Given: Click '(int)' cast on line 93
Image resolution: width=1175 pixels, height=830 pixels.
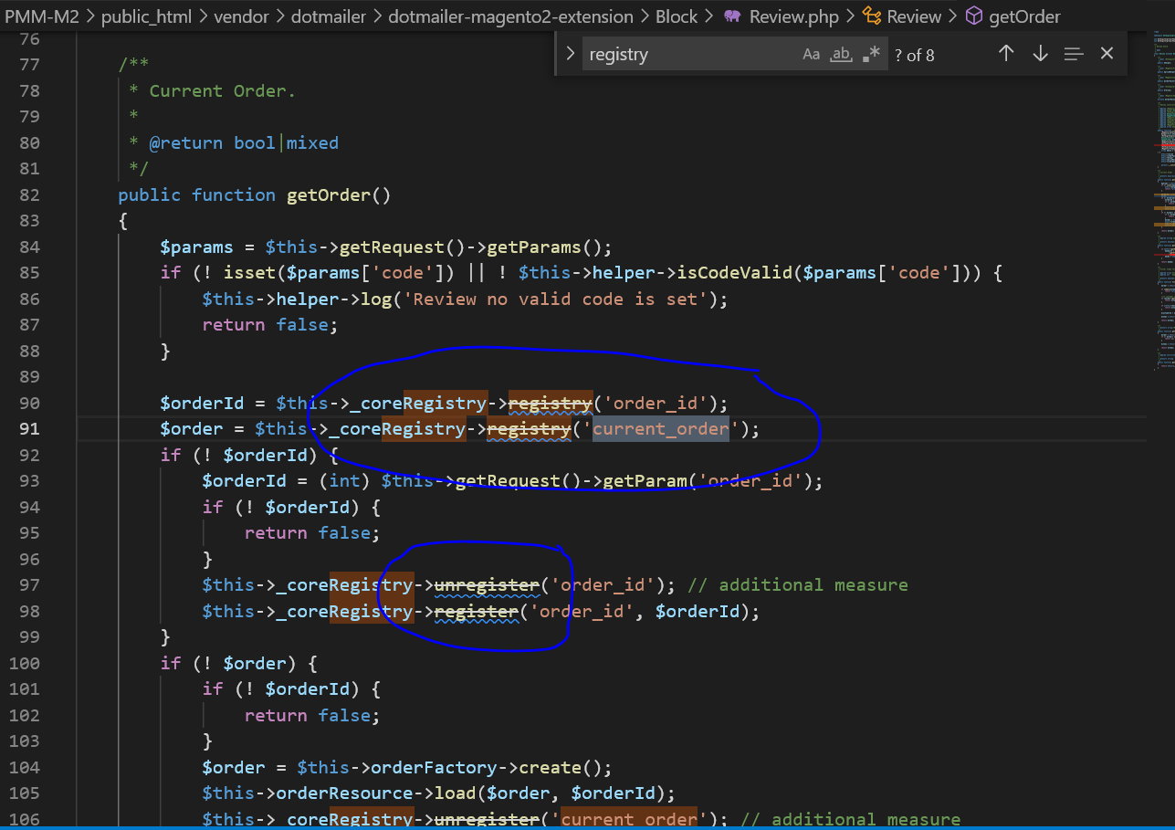Looking at the screenshot, I should (x=344, y=480).
